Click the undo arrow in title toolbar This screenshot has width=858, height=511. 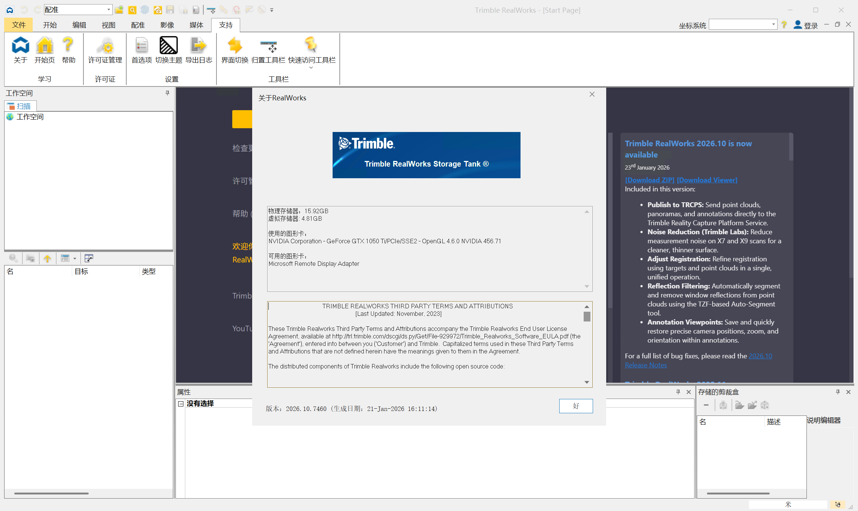pos(24,10)
